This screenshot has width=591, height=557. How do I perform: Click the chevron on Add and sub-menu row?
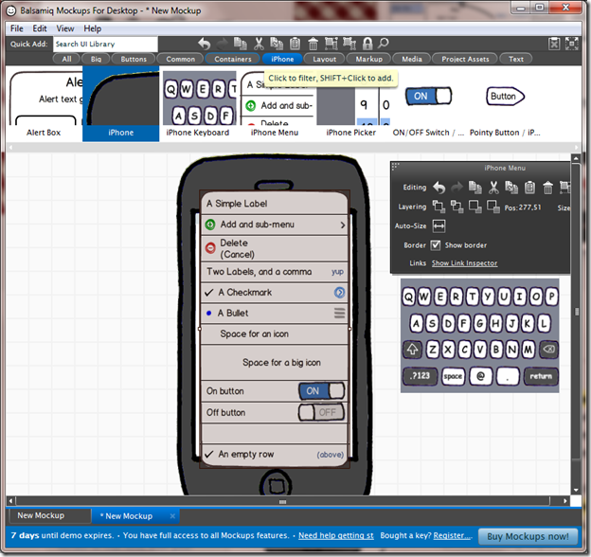[x=342, y=225]
